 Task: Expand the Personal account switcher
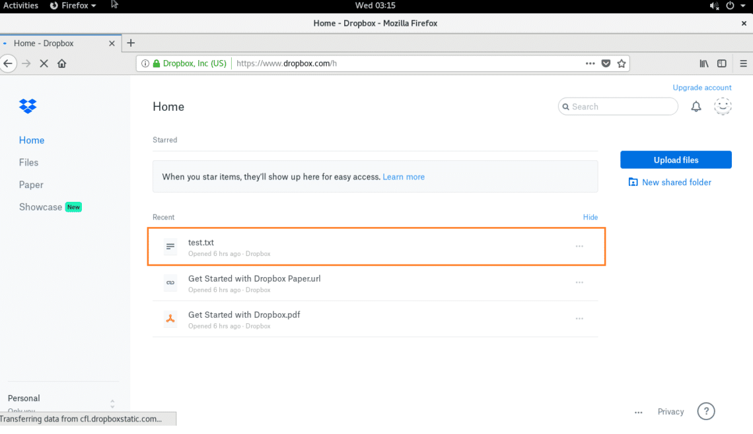[112, 404]
